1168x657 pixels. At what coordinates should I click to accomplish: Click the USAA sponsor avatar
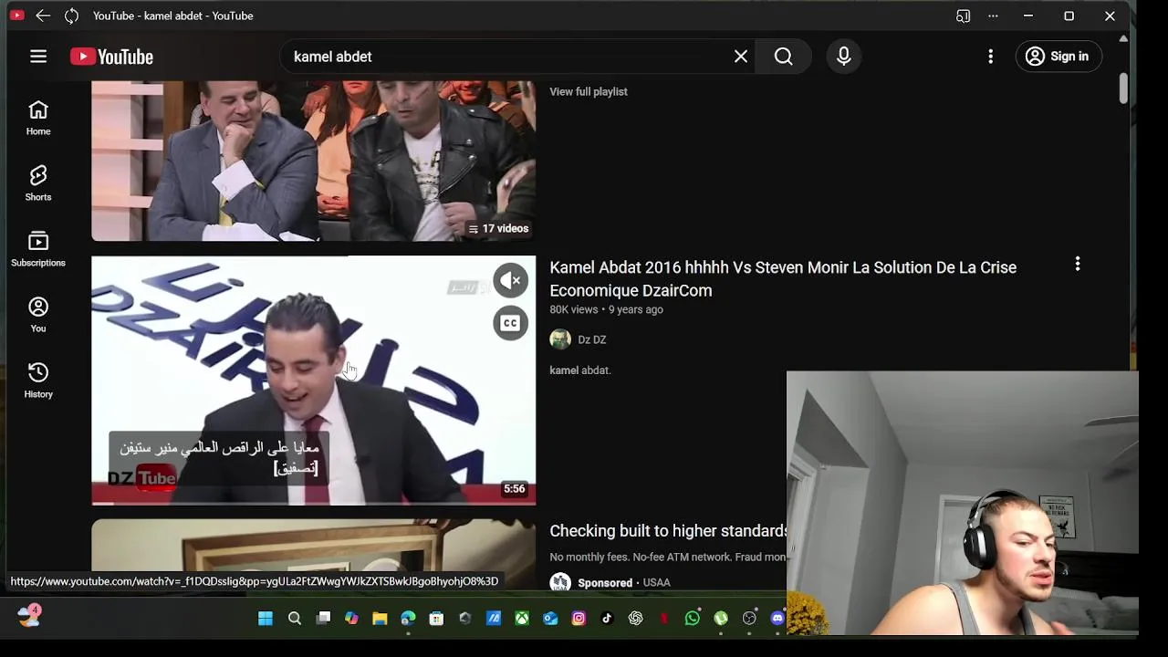coord(560,582)
